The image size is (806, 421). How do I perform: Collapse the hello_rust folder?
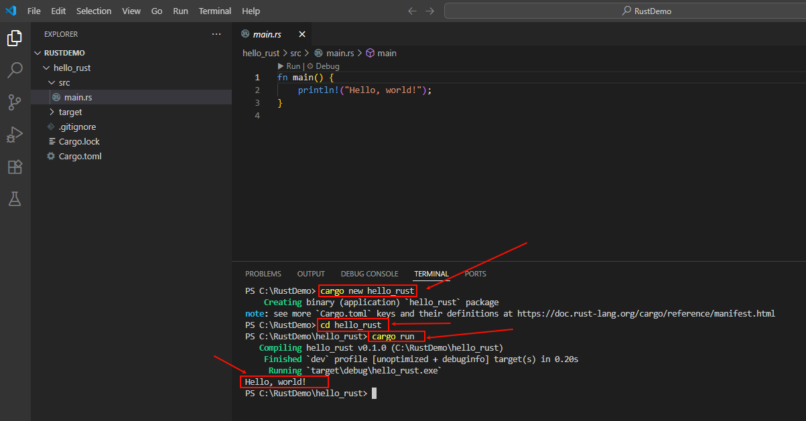(x=46, y=68)
